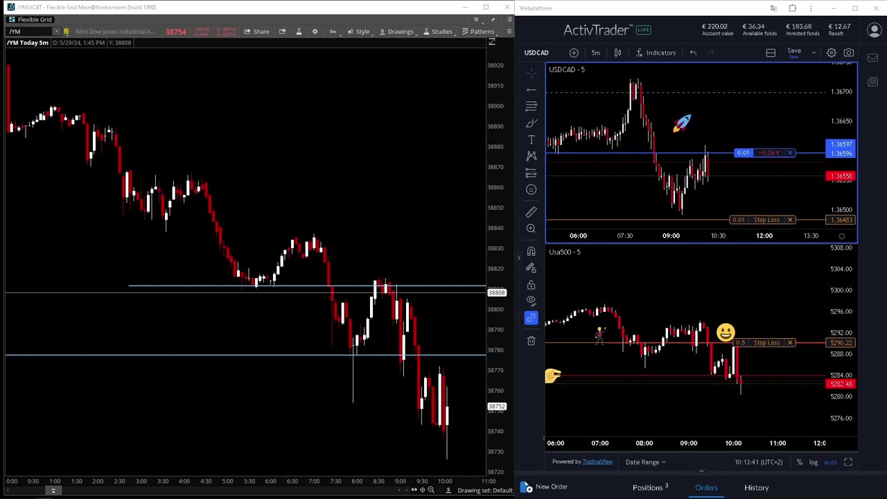
Task: Open the Flexible Grid tab in thinkorswim
Action: [x=30, y=19]
